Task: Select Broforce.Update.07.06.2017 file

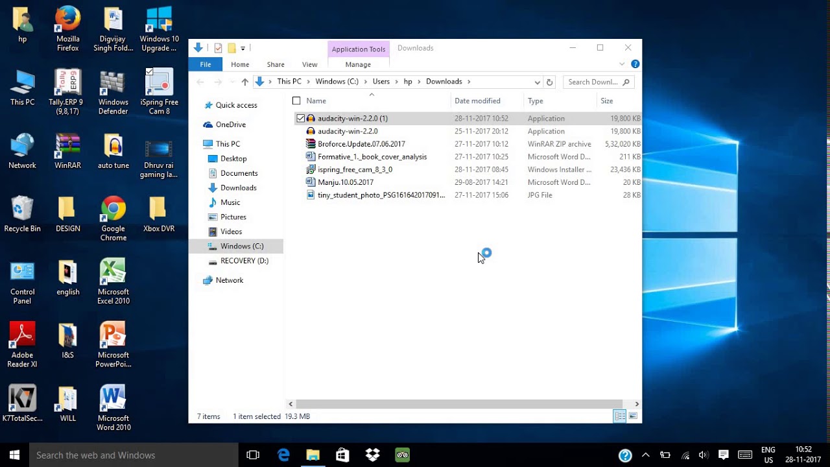Action: [361, 144]
